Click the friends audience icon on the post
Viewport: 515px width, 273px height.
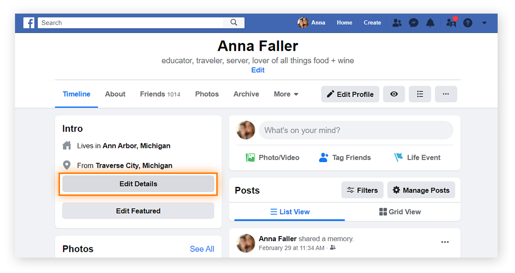pyautogui.click(x=333, y=248)
